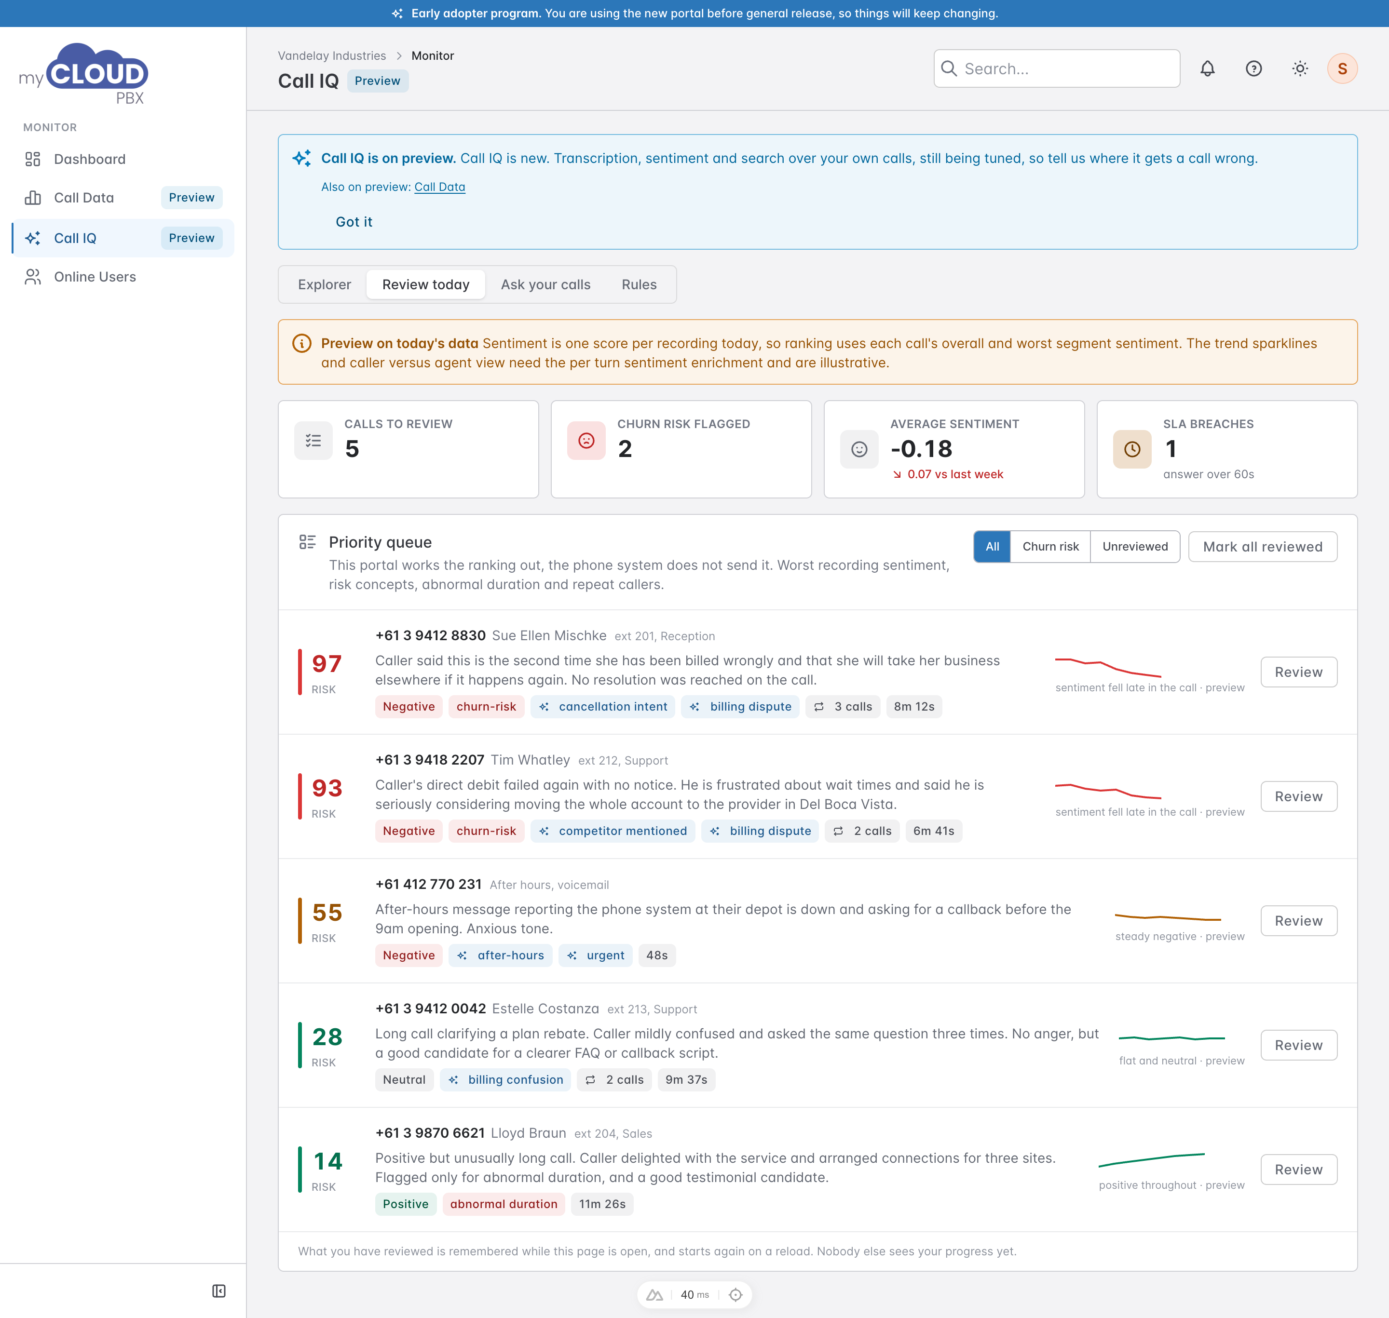This screenshot has width=1389, height=1318.
Task: Click the sparkle icon in the early adopter banner
Action: [x=397, y=13]
